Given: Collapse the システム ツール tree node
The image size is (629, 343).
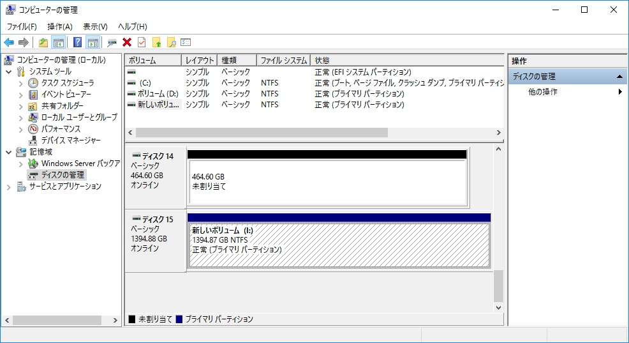Looking at the screenshot, I should click(9, 72).
